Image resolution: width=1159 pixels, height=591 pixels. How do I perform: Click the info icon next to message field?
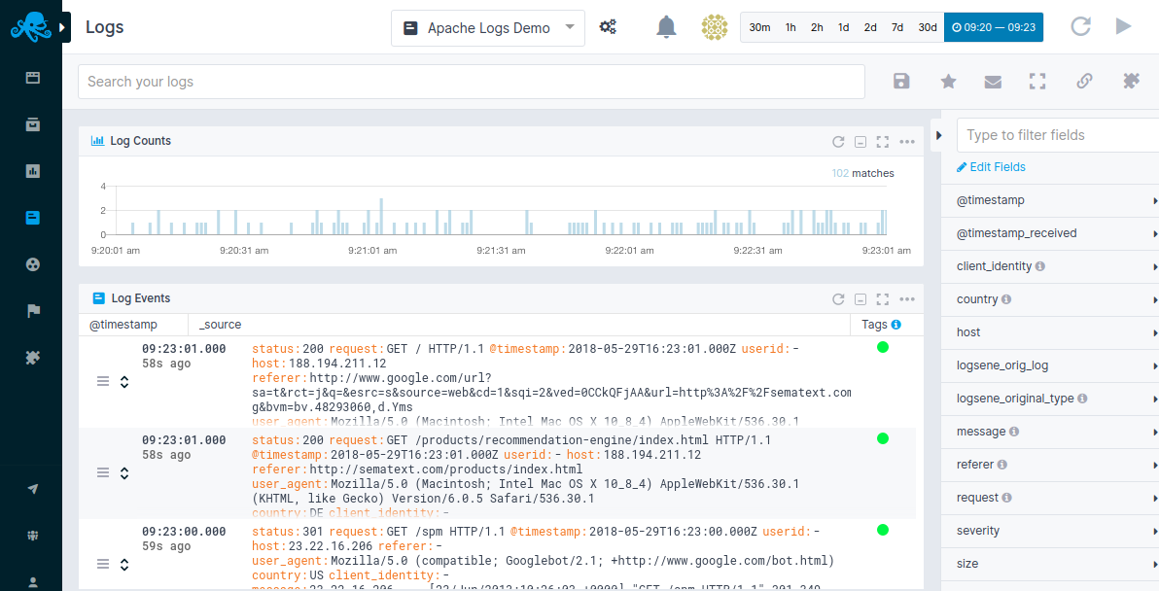[x=1014, y=432]
